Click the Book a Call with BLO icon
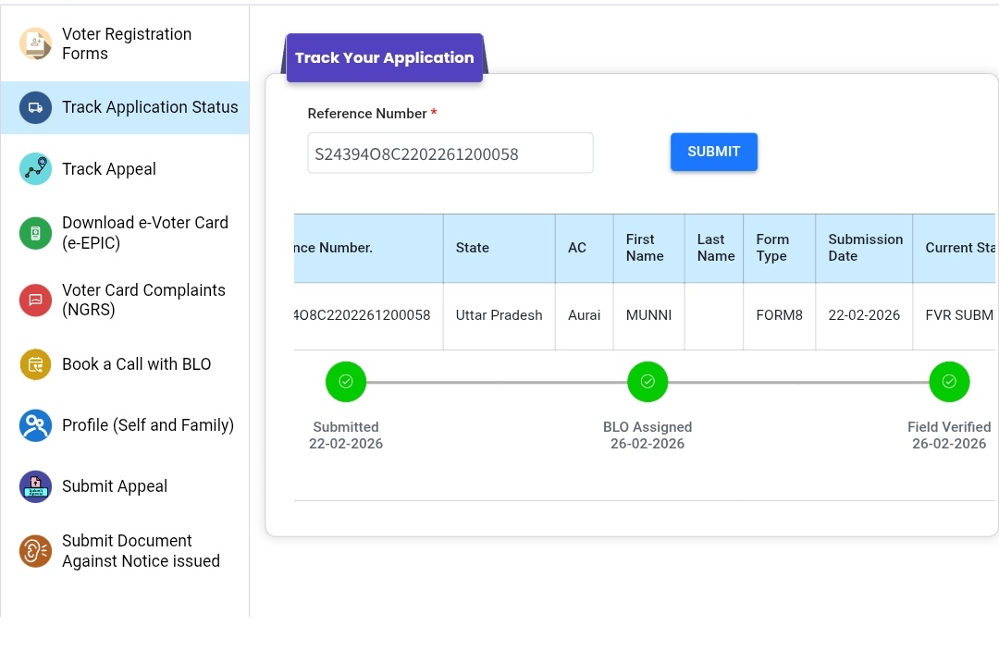 click(36, 364)
